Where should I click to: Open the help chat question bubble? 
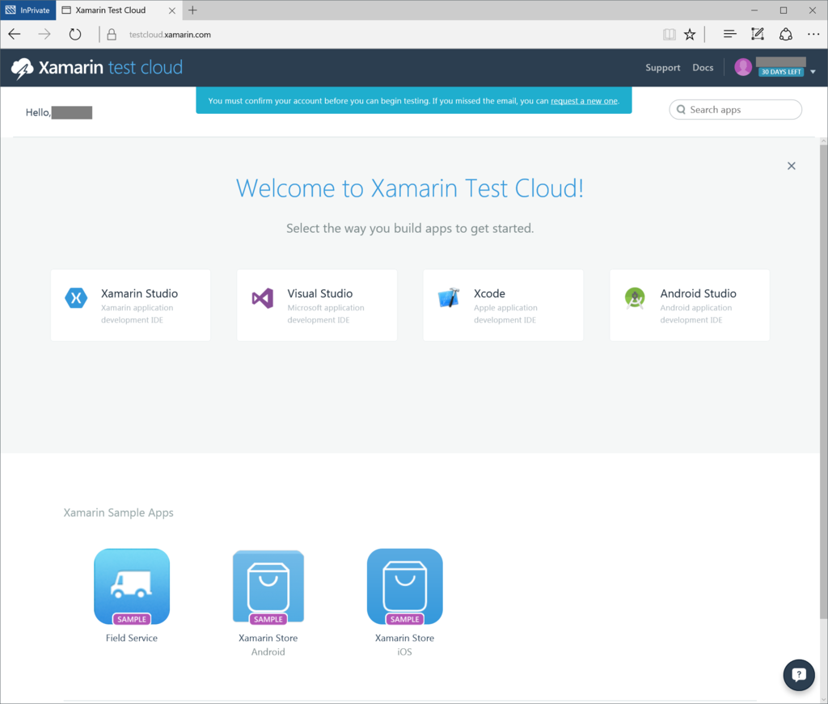(x=798, y=674)
